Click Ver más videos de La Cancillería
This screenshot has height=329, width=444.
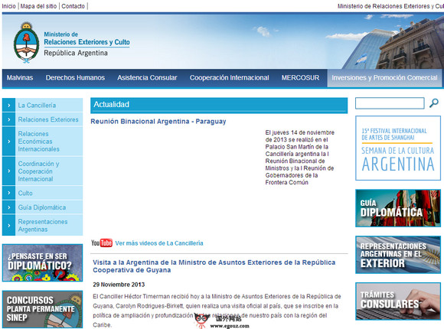(159, 243)
